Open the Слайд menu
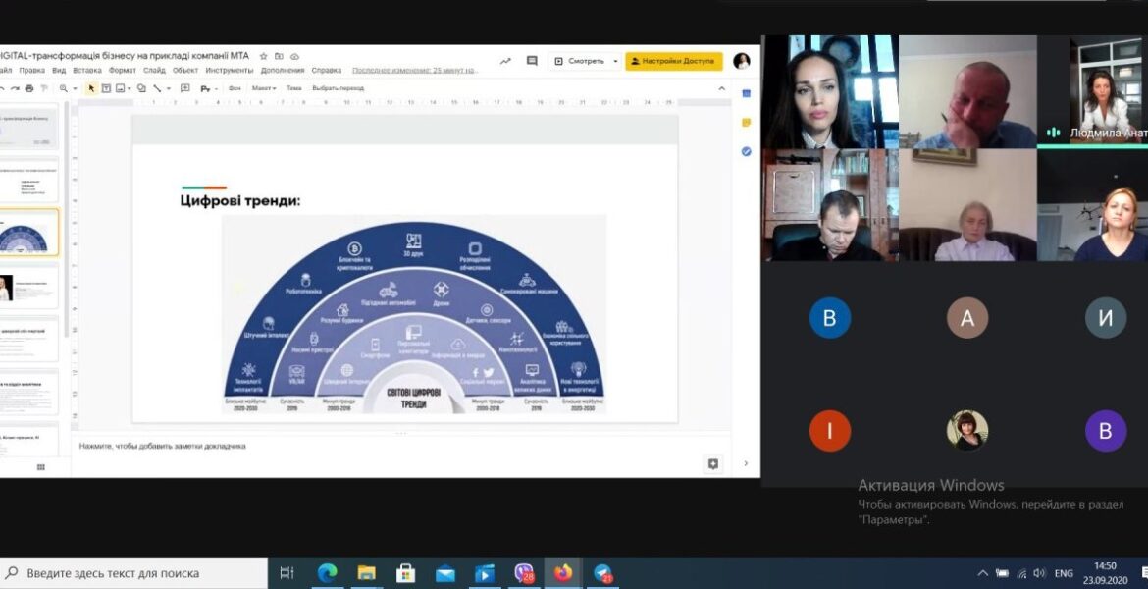This screenshot has width=1148, height=589. [x=154, y=71]
